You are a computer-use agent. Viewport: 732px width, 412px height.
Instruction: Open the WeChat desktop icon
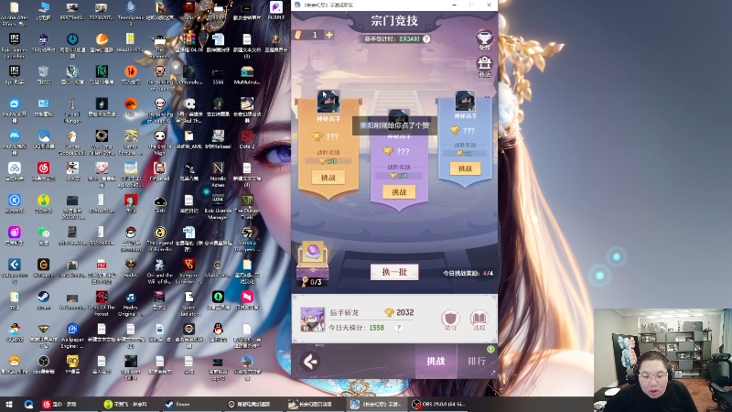click(x=43, y=236)
